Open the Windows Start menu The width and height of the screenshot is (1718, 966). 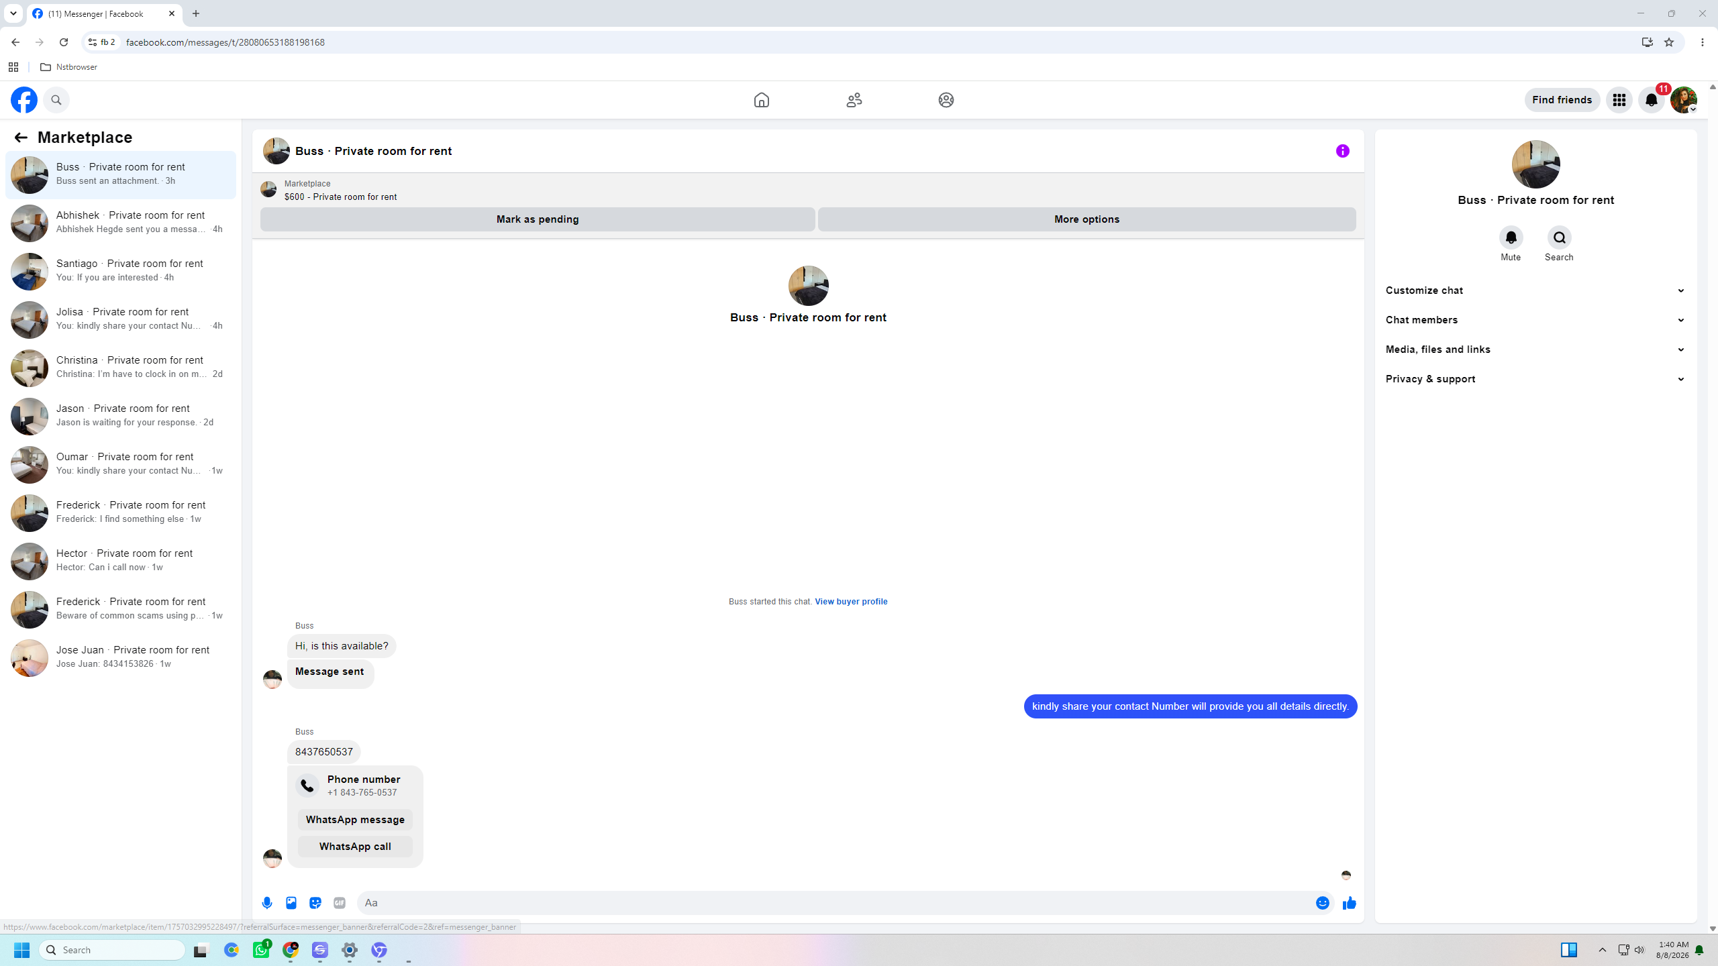click(22, 950)
